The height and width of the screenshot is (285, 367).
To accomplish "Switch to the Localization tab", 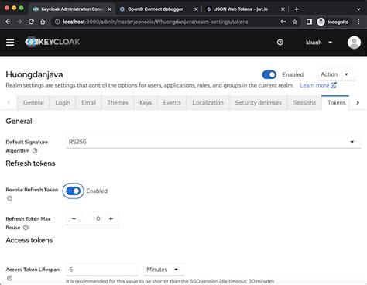I will point(208,103).
